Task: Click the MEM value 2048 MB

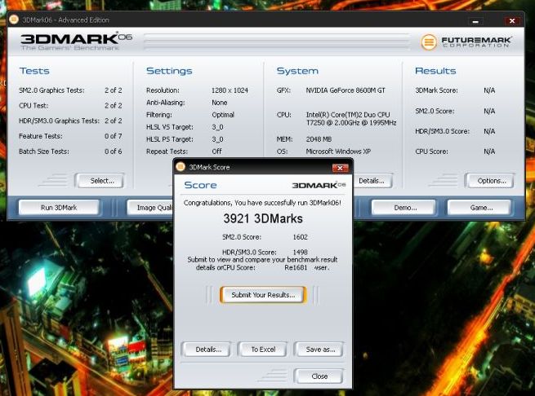Action: 319,139
